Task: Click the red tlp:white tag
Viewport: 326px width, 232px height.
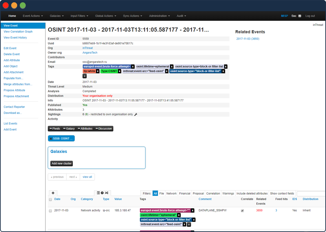Action: (89, 71)
